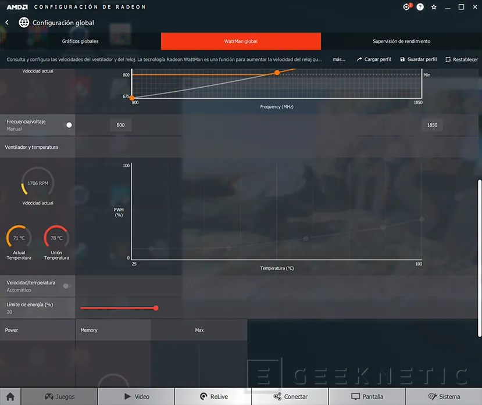Switch to Supervisión de rendimiento tab
This screenshot has height=405, width=482.
(401, 41)
